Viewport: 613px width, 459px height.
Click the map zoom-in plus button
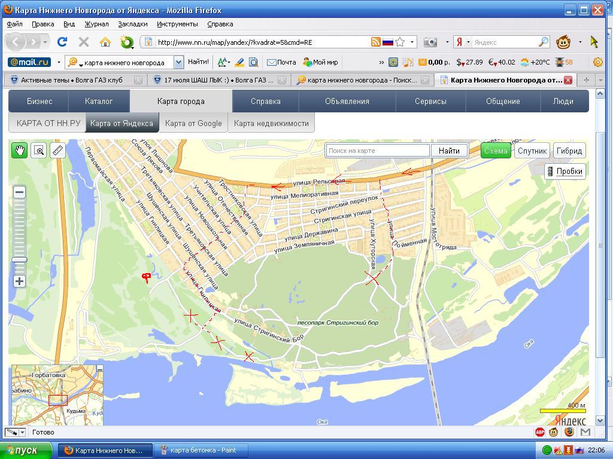(x=20, y=281)
